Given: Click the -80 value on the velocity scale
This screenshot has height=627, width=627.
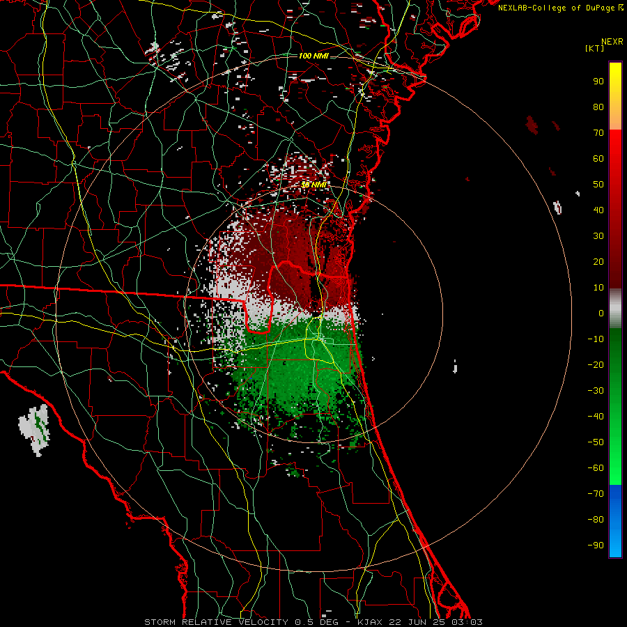Looking at the screenshot, I should pyautogui.click(x=596, y=520).
